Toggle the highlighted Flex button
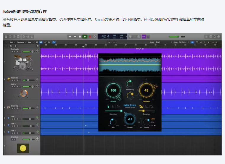The width and height of the screenshot is (225, 164). click(41, 42)
